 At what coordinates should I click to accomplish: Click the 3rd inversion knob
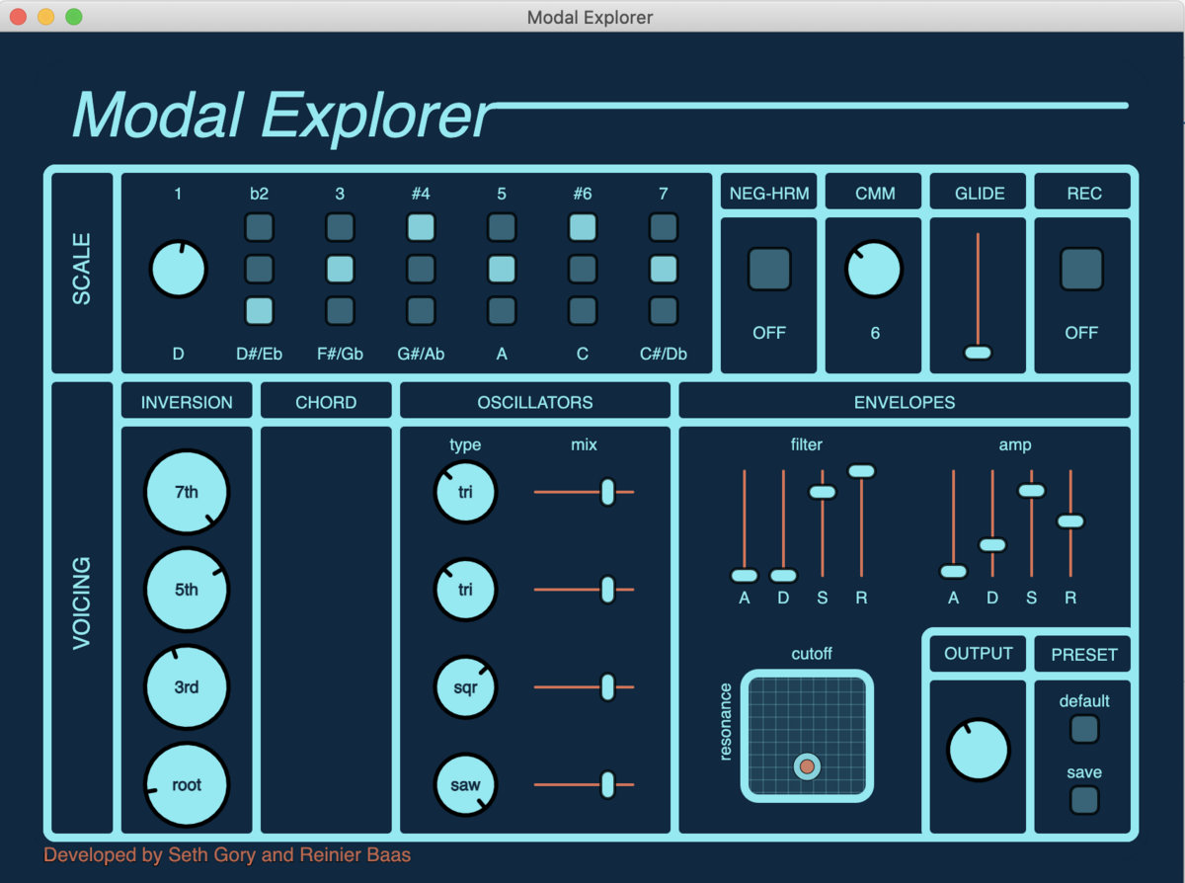187,686
